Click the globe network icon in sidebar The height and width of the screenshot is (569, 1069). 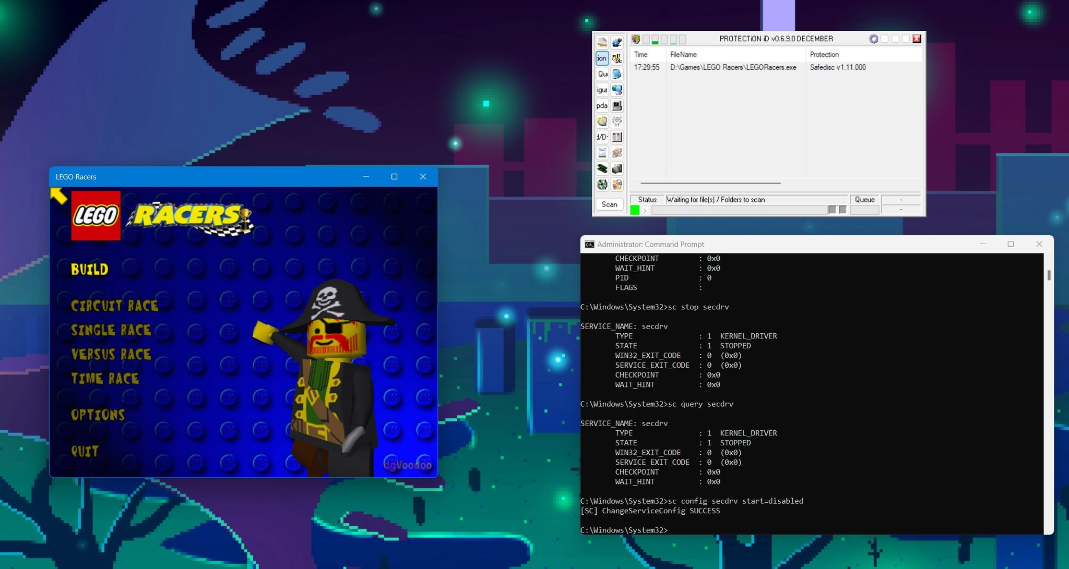(617, 90)
